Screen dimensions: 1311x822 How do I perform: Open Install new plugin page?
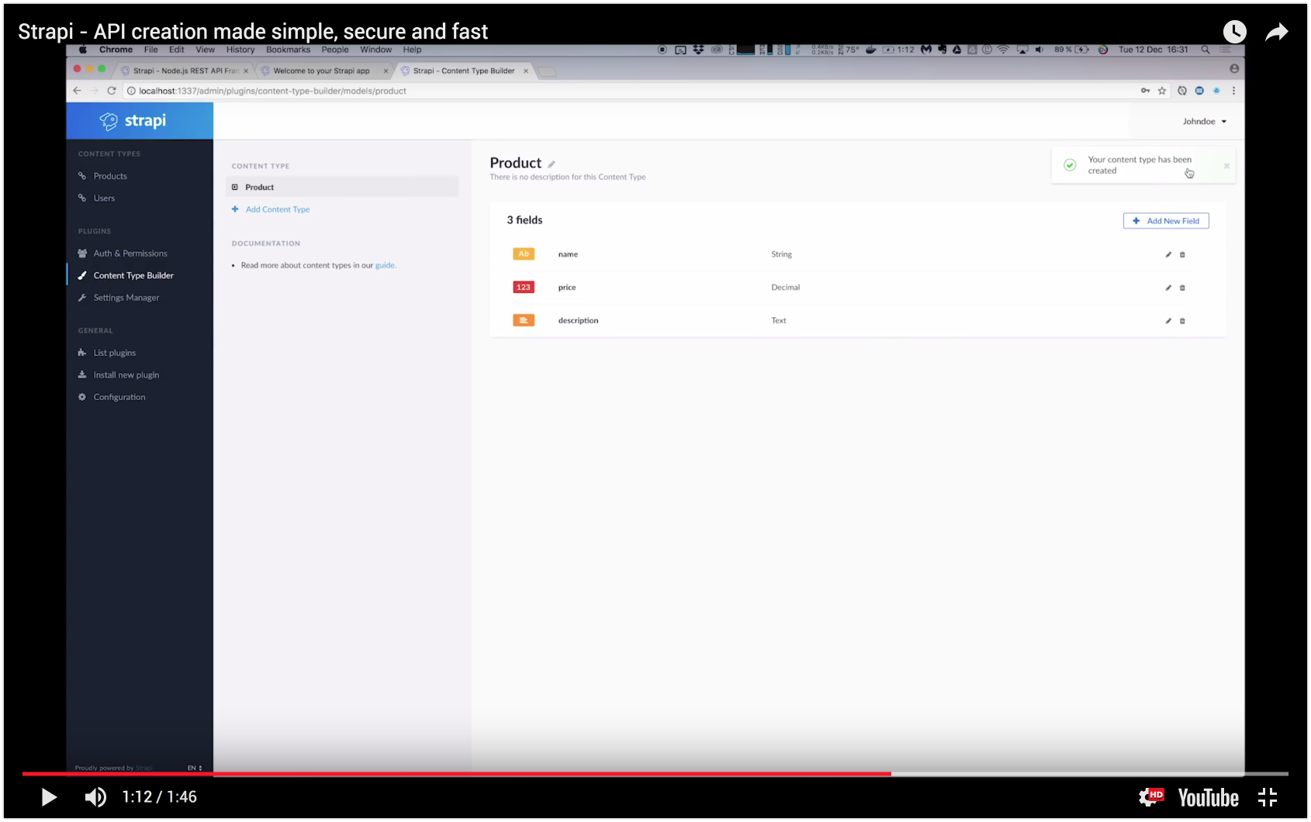point(126,375)
